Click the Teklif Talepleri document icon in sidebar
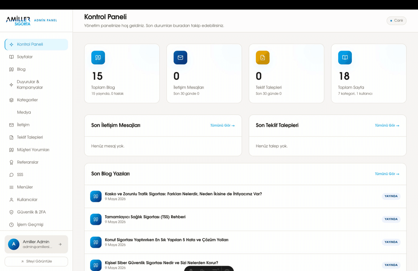This screenshot has width=418, height=271. (11, 137)
